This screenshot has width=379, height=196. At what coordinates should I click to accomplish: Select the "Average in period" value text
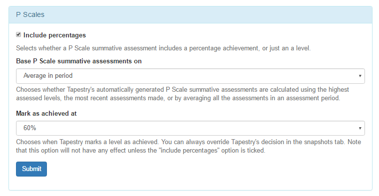coord(48,76)
